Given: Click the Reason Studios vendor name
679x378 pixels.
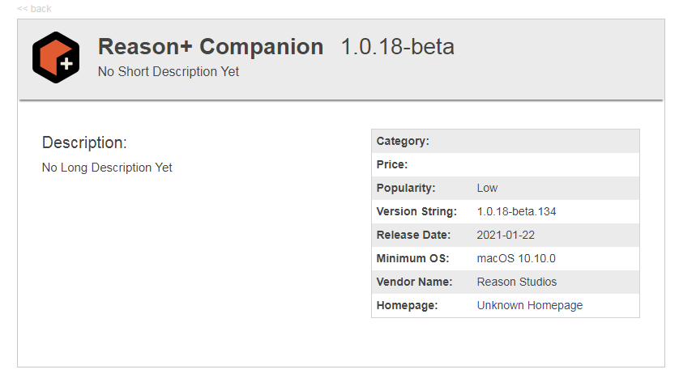Looking at the screenshot, I should (517, 282).
